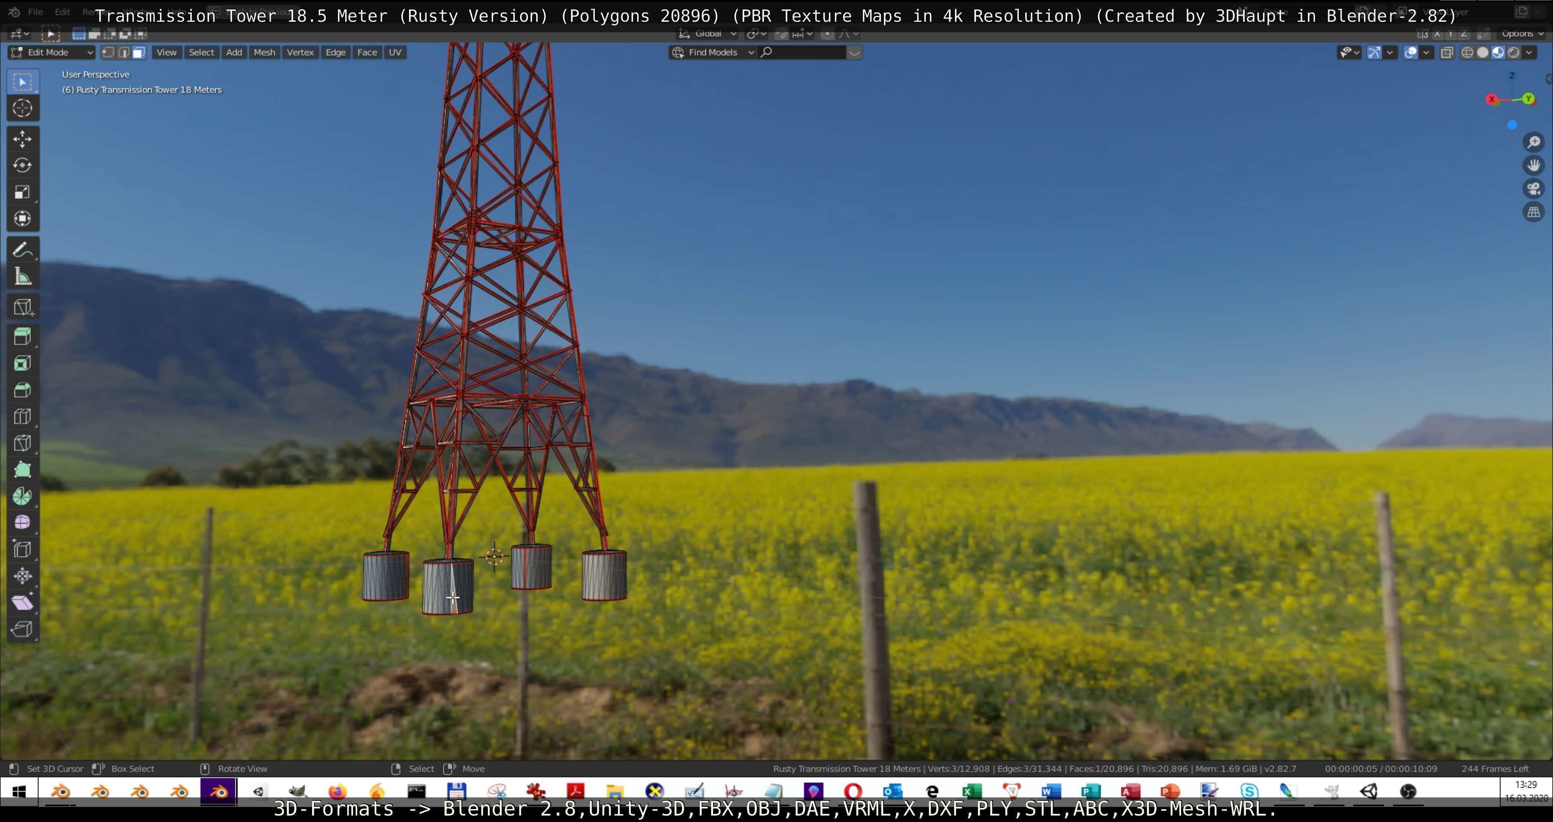Viewport: 1553px width, 822px height.
Task: Expand the sidebar with edge arrow
Action: [x=1549, y=79]
